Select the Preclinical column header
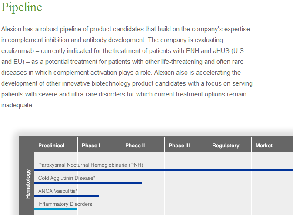The width and height of the screenshot is (293, 215). tap(56, 144)
